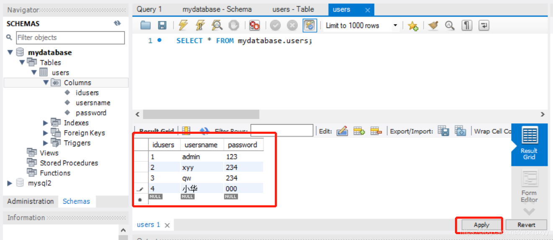Viewport: 553px width, 240px height.
Task: Commit transaction with the check-mark icon
Action: pos(275,26)
